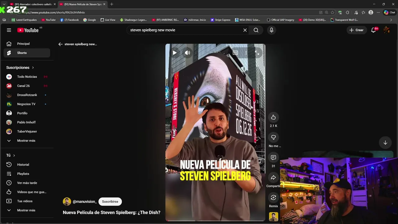Screen dimensions: 398x224
Task: Go to the next Short with down arrow
Action: (x=385, y=142)
